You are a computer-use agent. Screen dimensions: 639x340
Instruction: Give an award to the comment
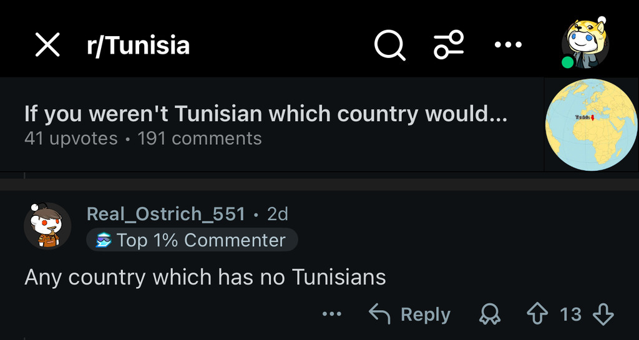coord(489,315)
